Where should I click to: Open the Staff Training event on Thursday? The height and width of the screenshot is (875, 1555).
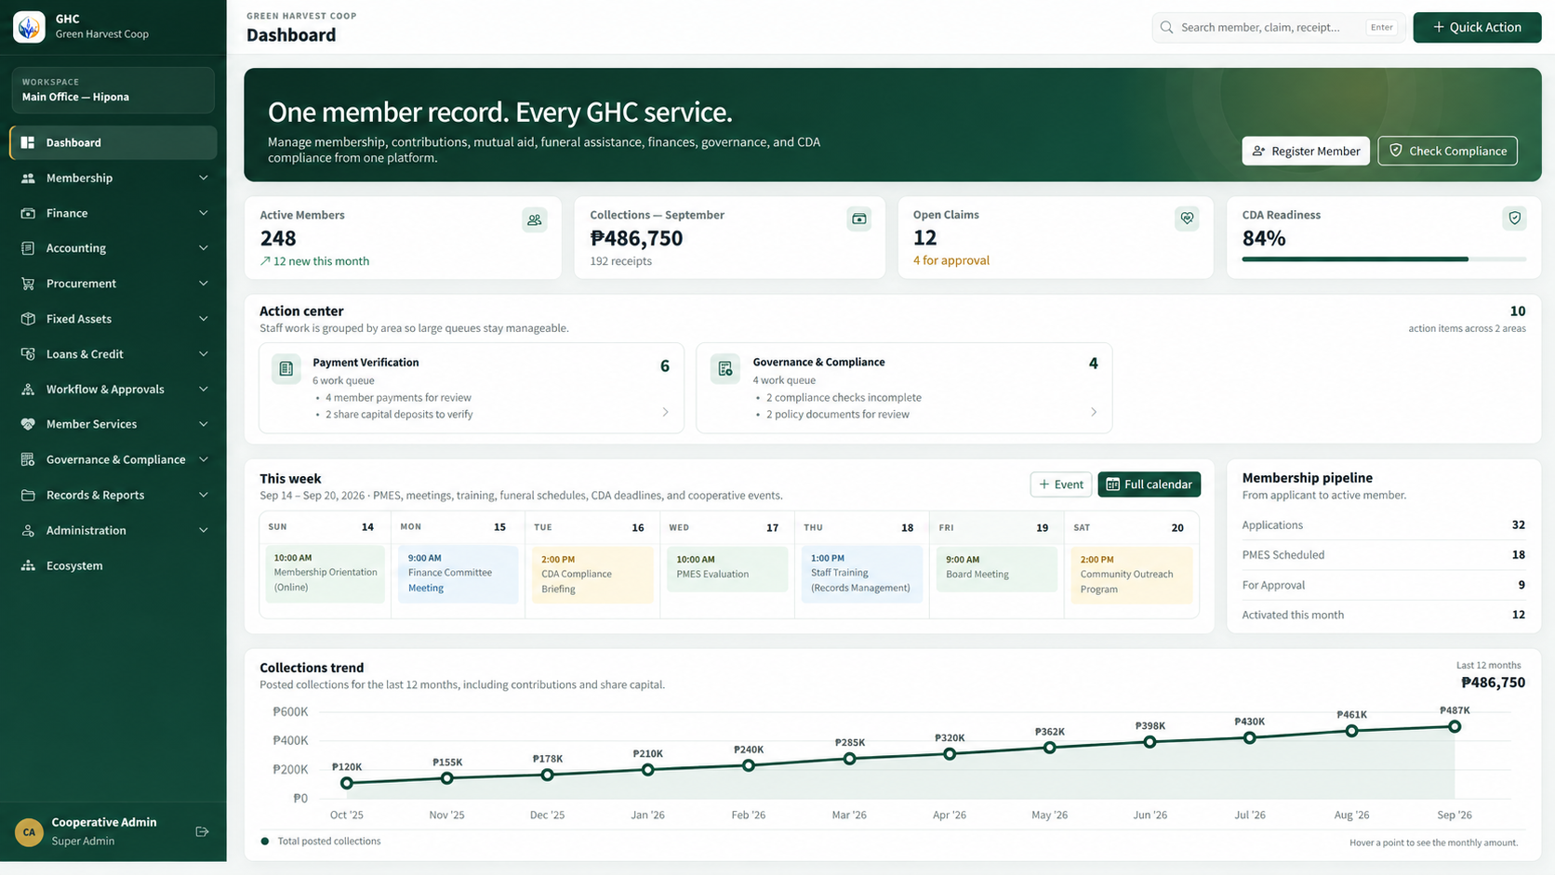pos(861,575)
